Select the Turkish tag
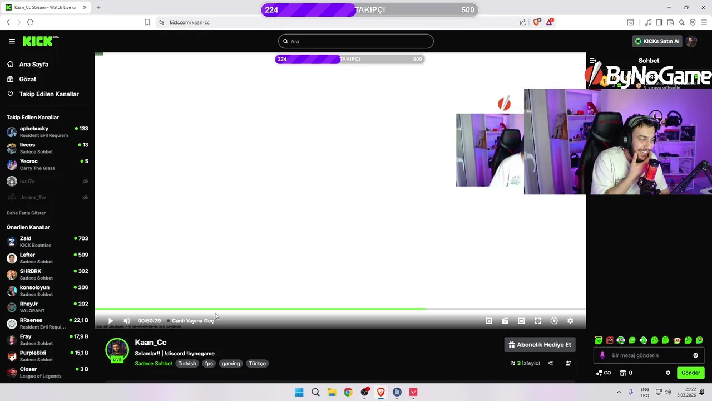 pyautogui.click(x=187, y=364)
